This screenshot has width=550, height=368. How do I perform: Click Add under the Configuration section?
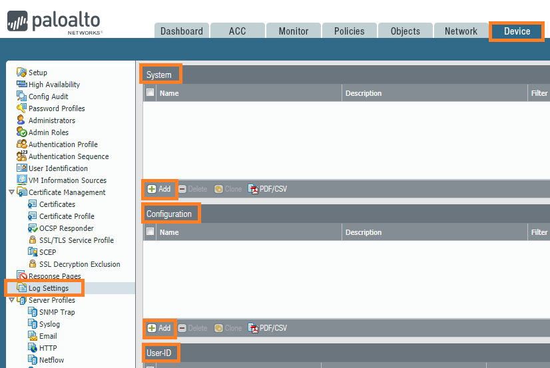click(x=159, y=328)
